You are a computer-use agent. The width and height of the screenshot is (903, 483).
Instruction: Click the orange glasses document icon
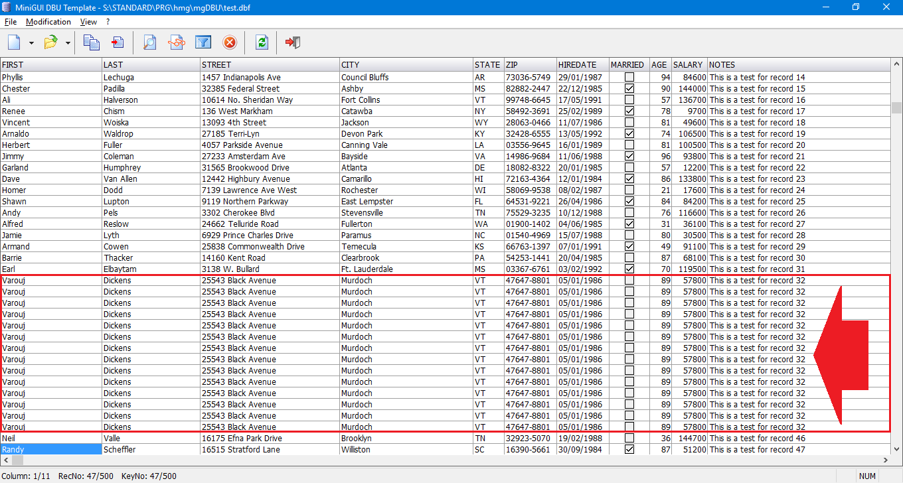tap(176, 43)
